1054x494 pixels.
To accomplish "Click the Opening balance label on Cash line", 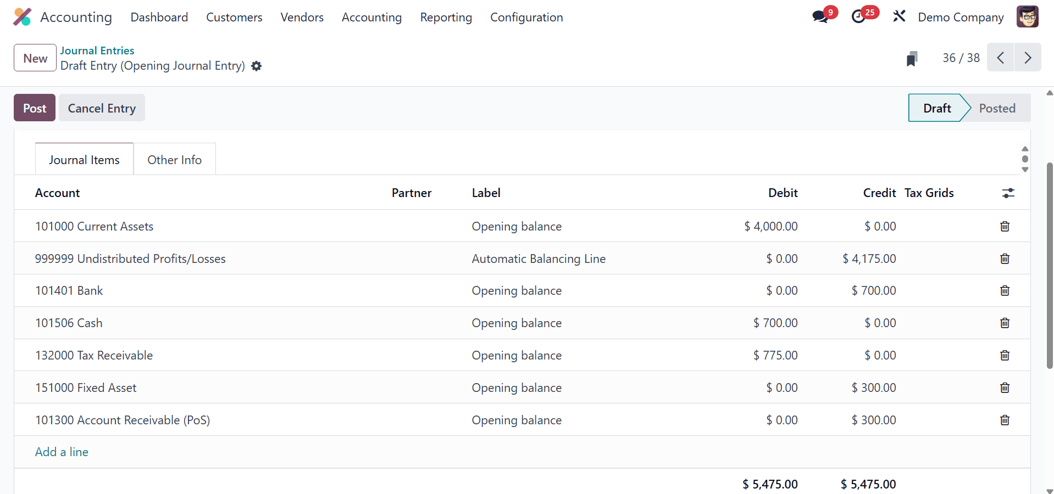I will pyautogui.click(x=517, y=323).
